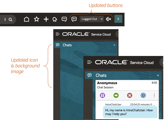The height and width of the screenshot is (120, 164).
Task: Toggle the muted speaker sound icon
Action: tap(108, 19)
